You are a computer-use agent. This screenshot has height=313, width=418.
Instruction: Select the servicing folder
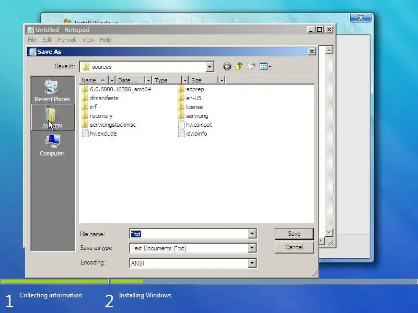[x=193, y=116]
